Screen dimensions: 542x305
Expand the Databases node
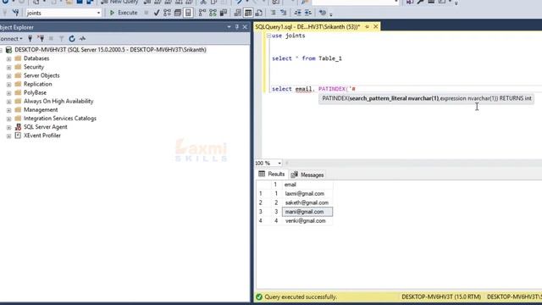(9, 58)
